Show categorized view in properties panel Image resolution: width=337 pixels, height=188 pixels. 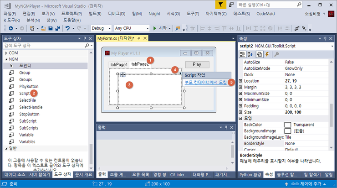pos(242,54)
